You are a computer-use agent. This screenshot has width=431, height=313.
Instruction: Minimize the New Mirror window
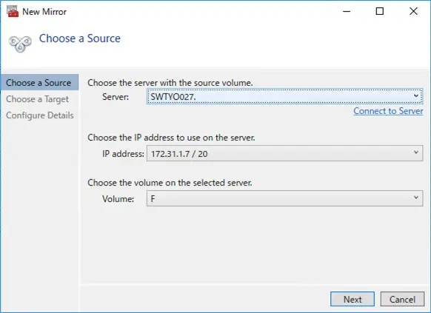[347, 12]
